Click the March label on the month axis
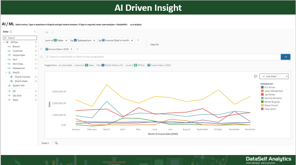 point(106,129)
